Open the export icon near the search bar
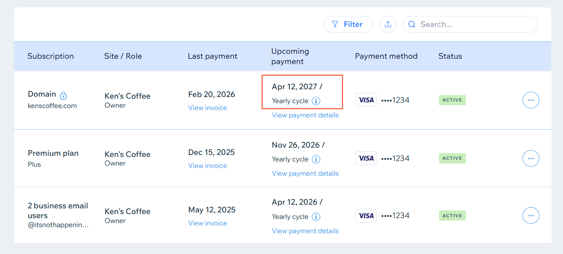The height and width of the screenshot is (254, 563). (388, 24)
